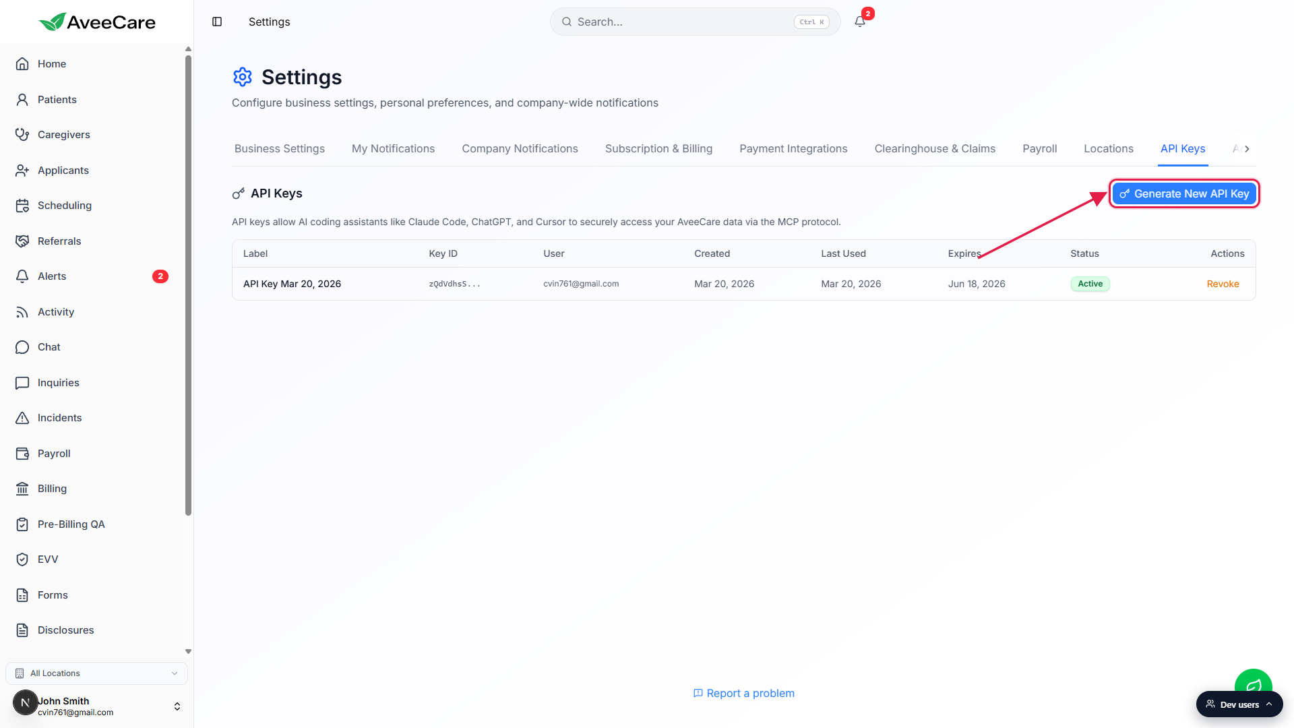Click the Home house icon

point(22,64)
